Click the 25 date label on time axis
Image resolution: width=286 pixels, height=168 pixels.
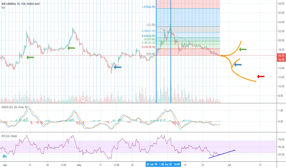point(132,165)
